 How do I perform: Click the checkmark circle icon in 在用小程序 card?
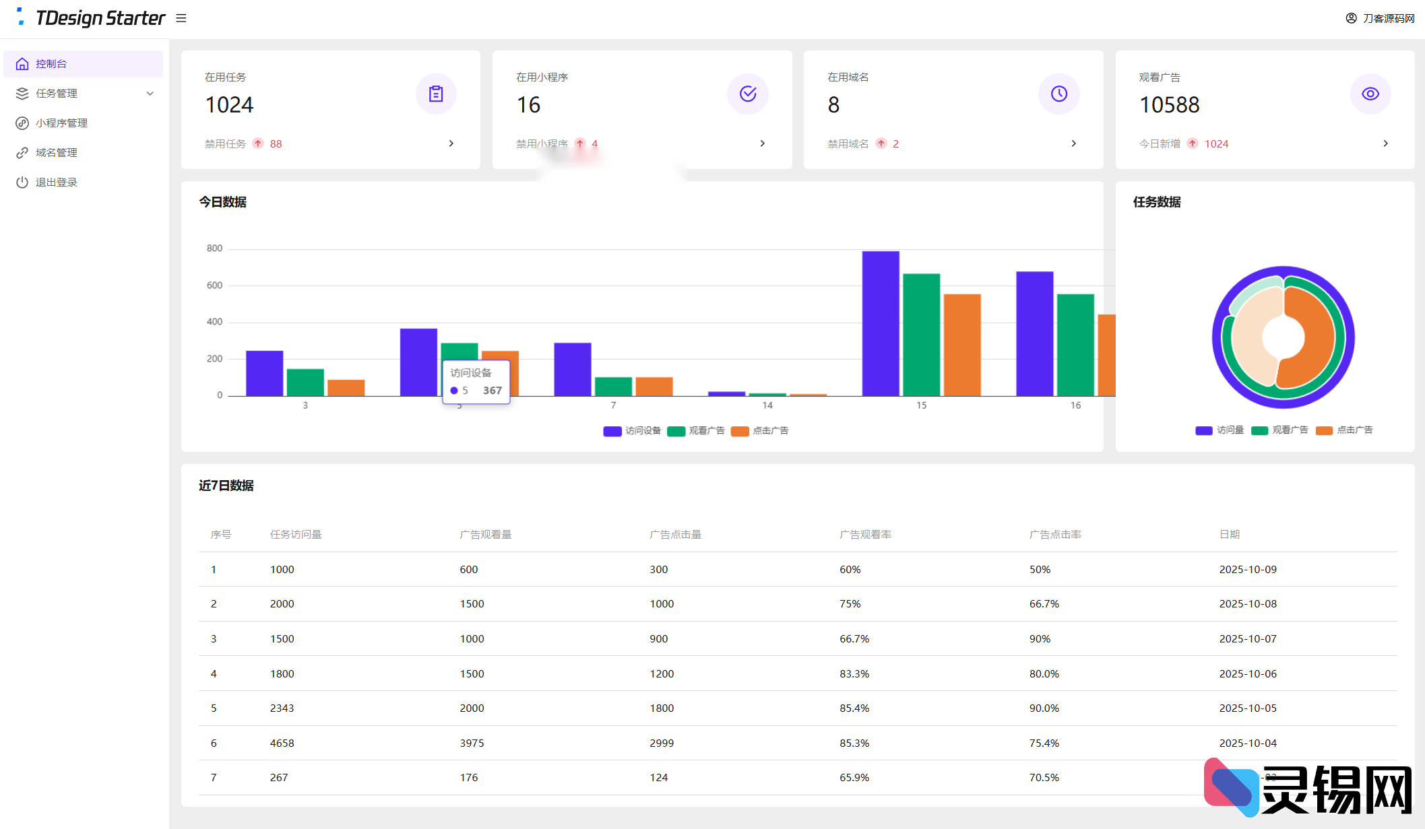(747, 94)
